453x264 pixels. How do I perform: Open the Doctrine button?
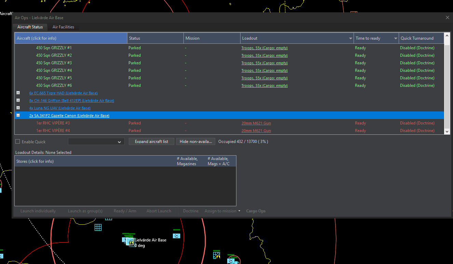pos(191,211)
